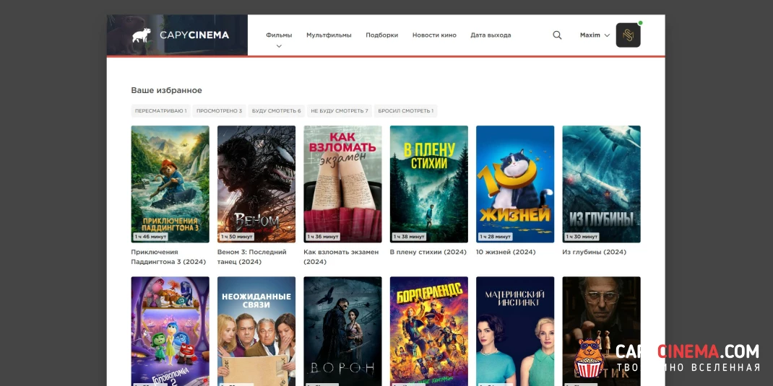Screen dimensions: 773x386
Task: Open Новости кино in navigation
Action: [434, 35]
